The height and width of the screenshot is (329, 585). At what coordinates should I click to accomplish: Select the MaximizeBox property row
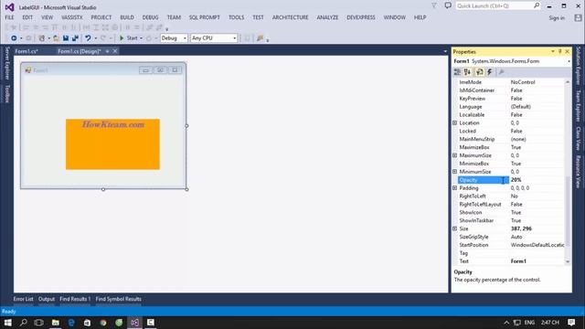(511, 147)
